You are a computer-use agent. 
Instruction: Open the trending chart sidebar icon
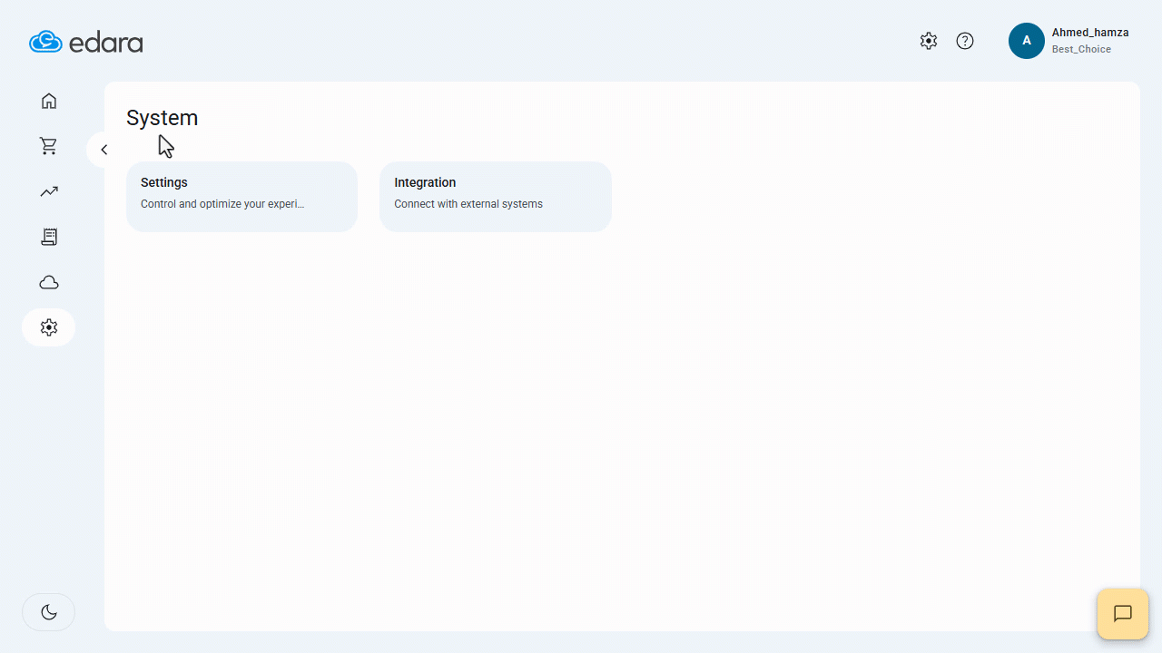click(x=49, y=191)
